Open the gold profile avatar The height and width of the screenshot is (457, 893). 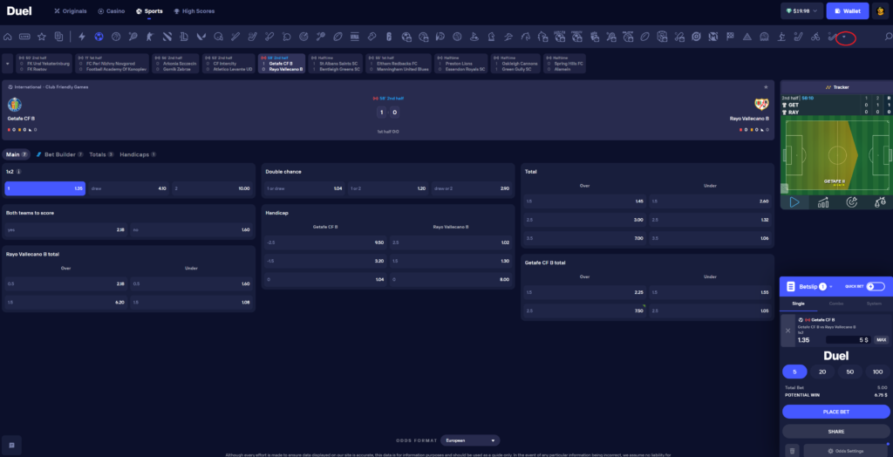[880, 10]
